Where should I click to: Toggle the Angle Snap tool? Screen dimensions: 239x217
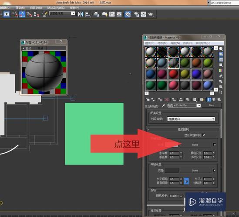(x=22, y=14)
